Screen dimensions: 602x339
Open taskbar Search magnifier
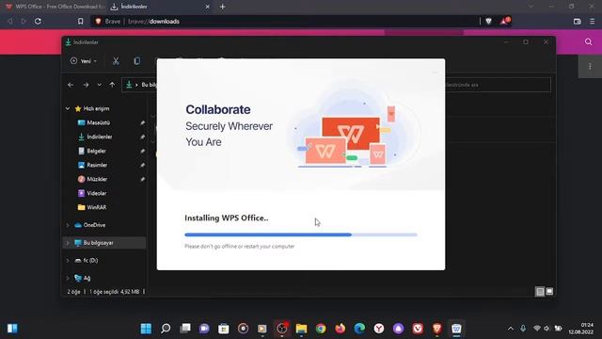pyautogui.click(x=166, y=329)
